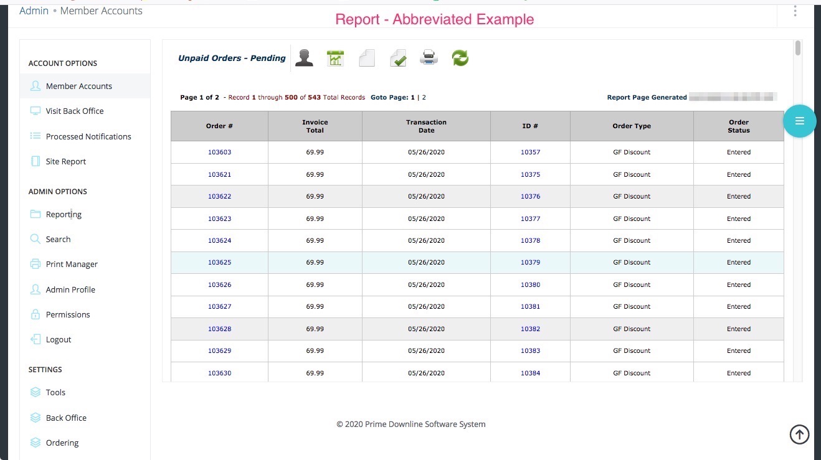Click the Back Office layers icon
The width and height of the screenshot is (821, 460).
coord(36,418)
